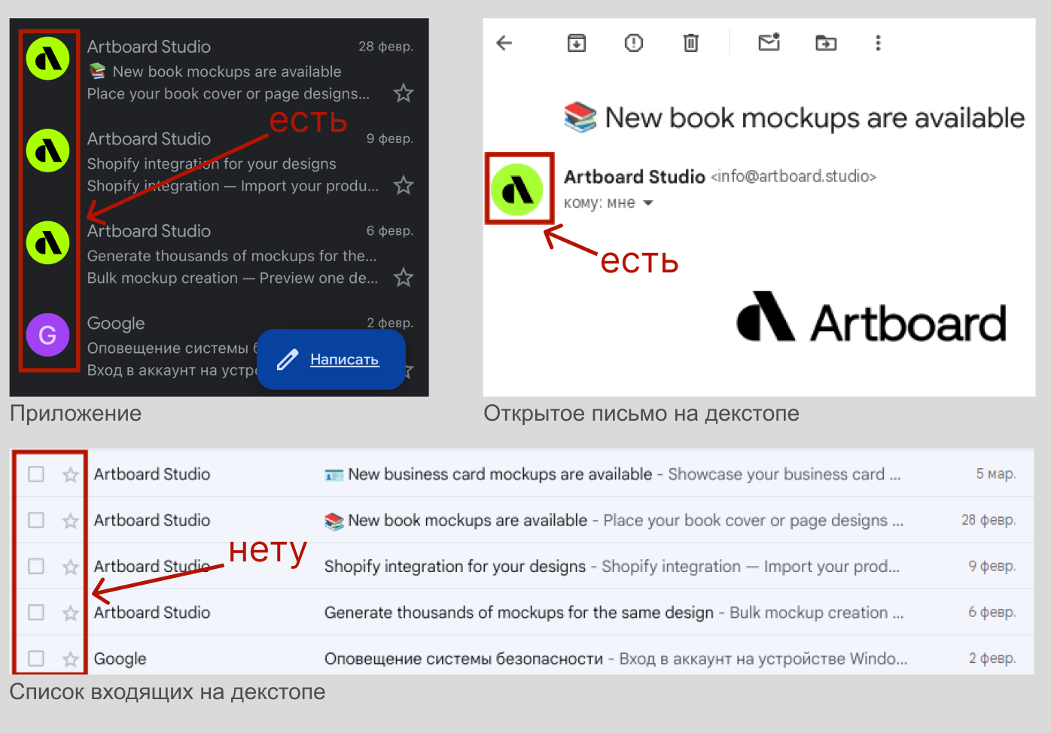This screenshot has height=733, width=1051.
Task: Click sender address info@artboard.studio
Action: (x=794, y=176)
